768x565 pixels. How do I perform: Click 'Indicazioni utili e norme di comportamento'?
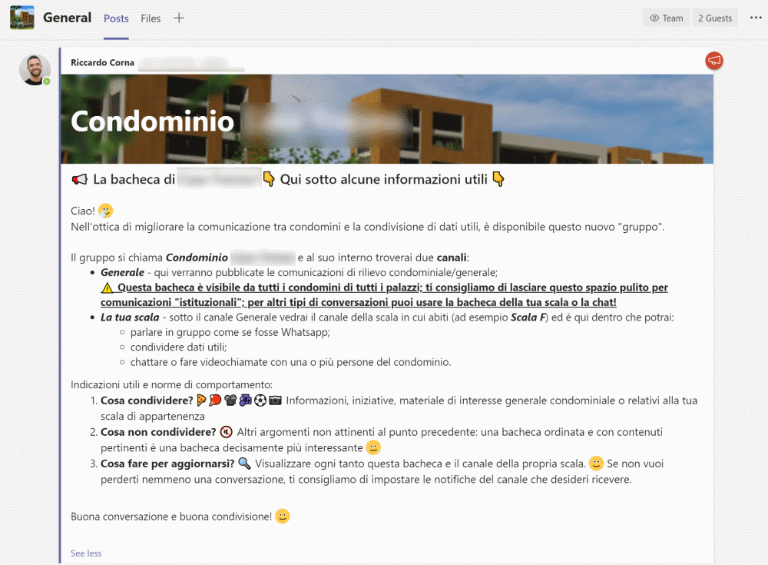coord(171,384)
